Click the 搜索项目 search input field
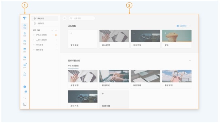Viewport: 220px width, 123px height. (82, 18)
